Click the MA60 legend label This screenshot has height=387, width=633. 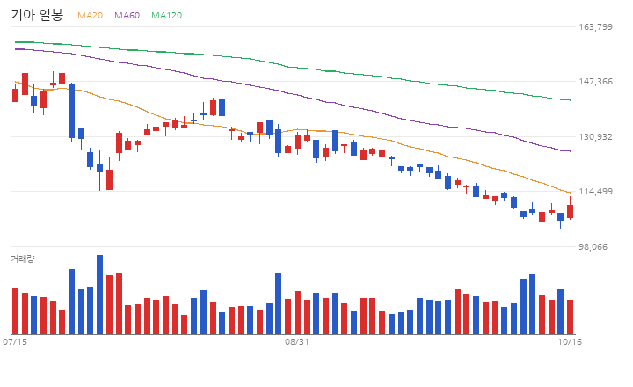(x=127, y=15)
